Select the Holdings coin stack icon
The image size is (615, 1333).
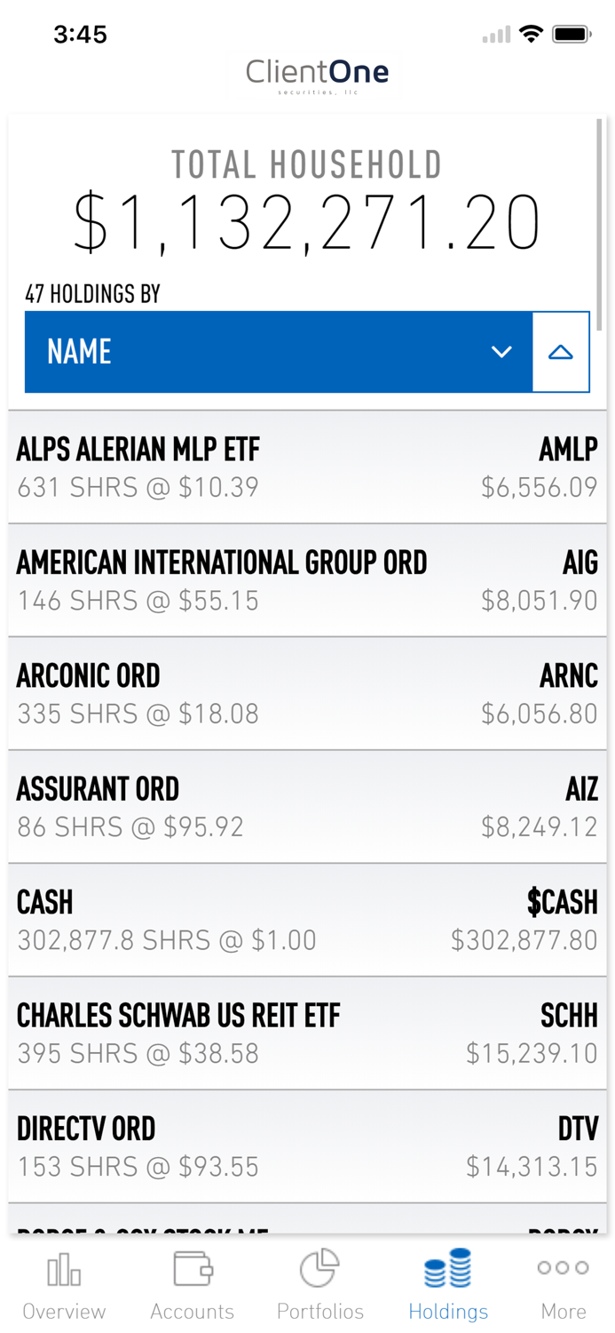pyautogui.click(x=448, y=1268)
